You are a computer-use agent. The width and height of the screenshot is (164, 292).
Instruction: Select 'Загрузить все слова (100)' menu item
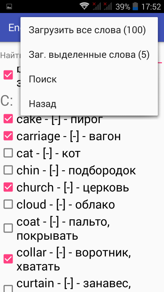tap(89, 30)
